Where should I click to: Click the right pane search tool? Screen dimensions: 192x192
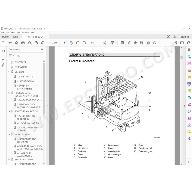point(189,50)
